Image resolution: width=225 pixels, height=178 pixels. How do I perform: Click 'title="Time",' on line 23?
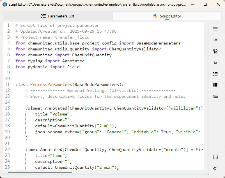[x=51, y=156]
